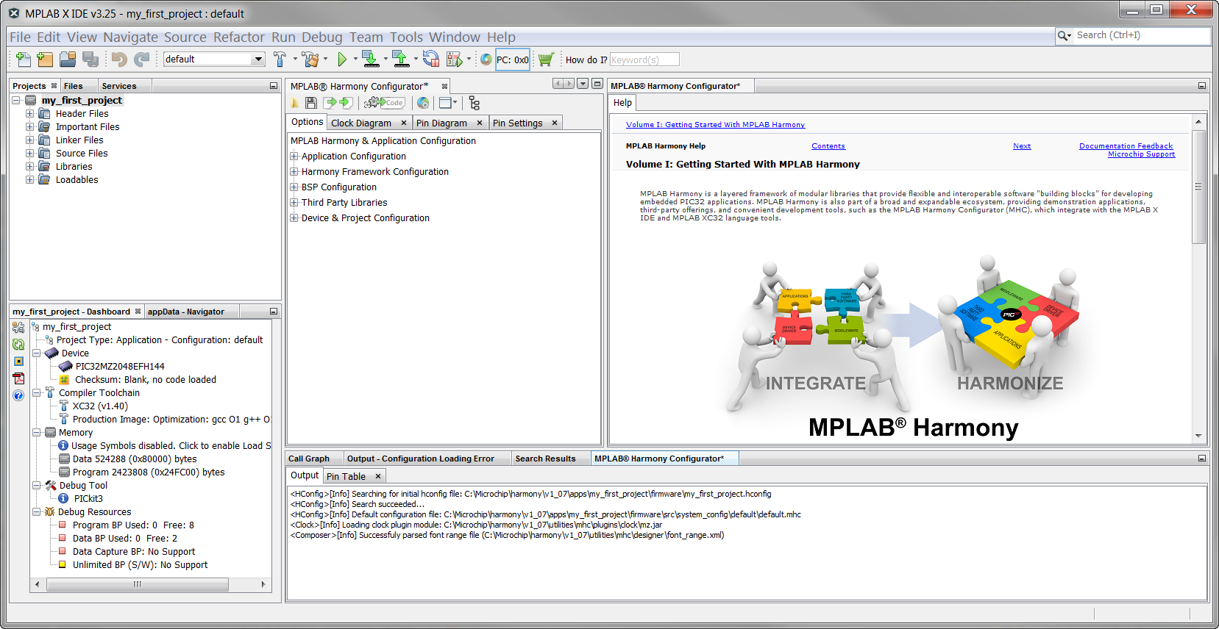Run the project with the green play icon
The width and height of the screenshot is (1219, 629).
tap(342, 60)
